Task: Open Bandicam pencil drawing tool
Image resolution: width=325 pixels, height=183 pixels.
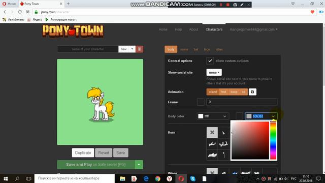Action: pyautogui.click(x=242, y=5)
